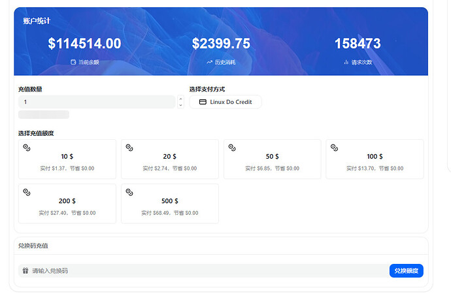Click the trend icon beside 历史消耗
This screenshot has height=307, width=451.
pos(209,62)
